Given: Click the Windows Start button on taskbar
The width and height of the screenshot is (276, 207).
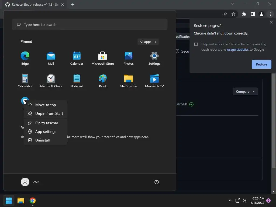Looking at the screenshot, I should point(9,201).
